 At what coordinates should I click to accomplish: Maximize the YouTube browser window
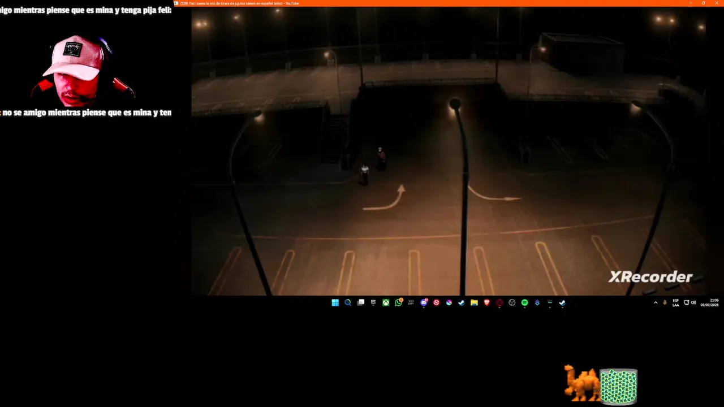click(x=703, y=3)
